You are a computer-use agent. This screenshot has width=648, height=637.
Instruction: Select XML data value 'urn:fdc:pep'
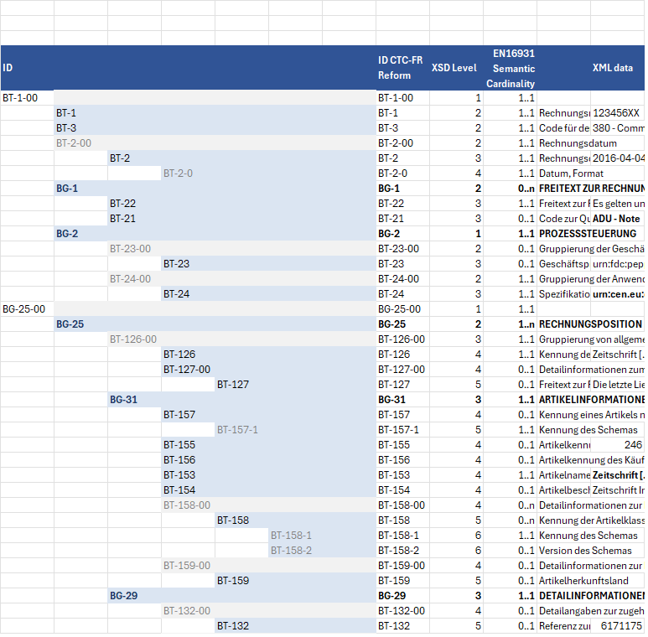click(x=618, y=264)
